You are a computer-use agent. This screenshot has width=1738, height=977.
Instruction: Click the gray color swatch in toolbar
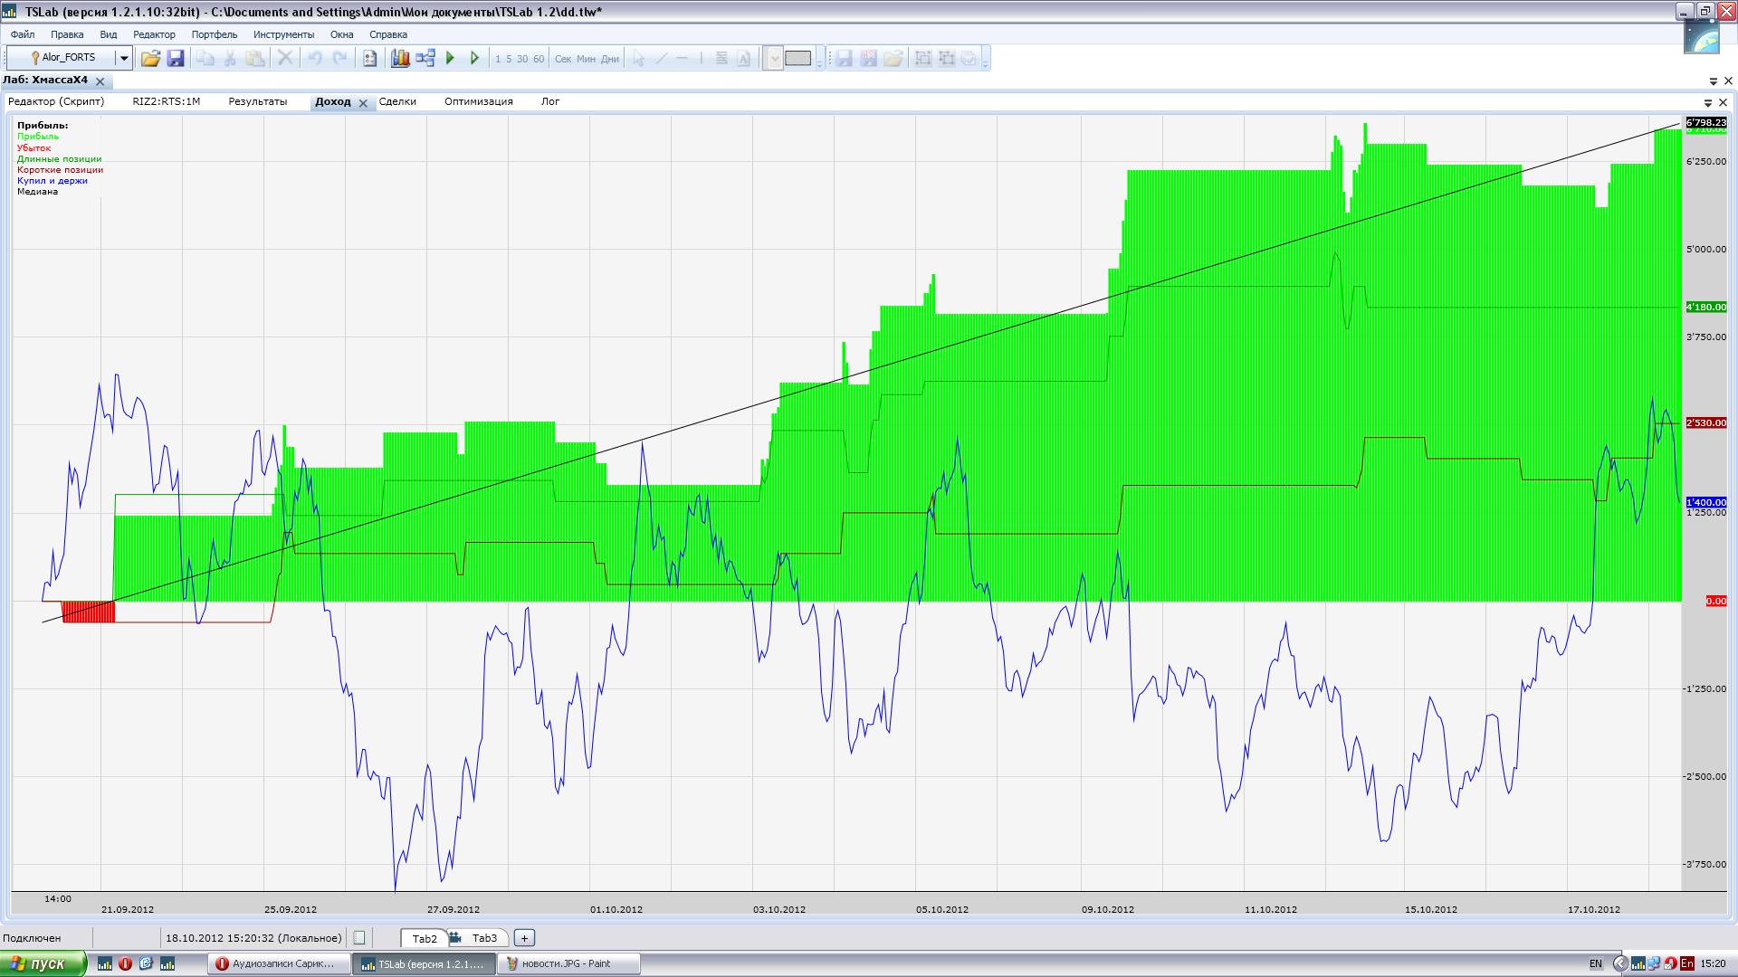[797, 58]
